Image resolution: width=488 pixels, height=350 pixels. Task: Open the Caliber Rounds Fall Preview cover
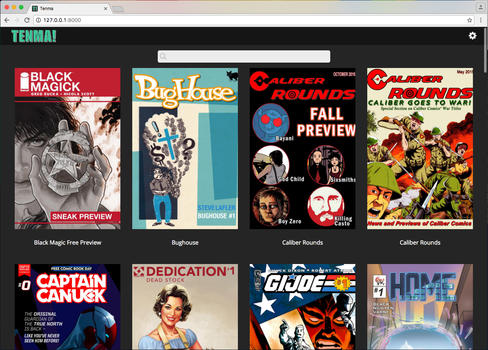[303, 149]
